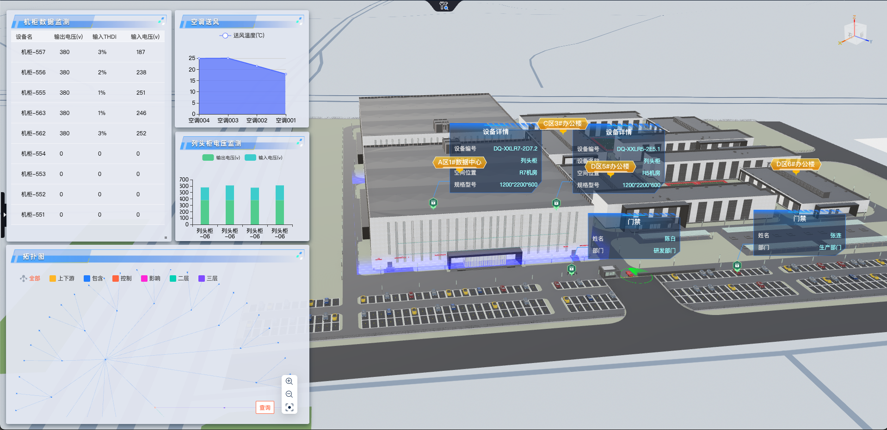Viewport: 887px width, 430px height.
Task: Select 全部 topology filter
Action: point(30,279)
